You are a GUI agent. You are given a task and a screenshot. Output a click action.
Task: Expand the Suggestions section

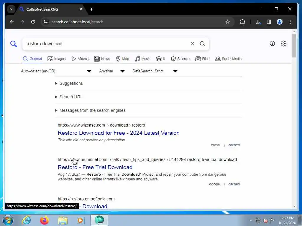(69, 83)
